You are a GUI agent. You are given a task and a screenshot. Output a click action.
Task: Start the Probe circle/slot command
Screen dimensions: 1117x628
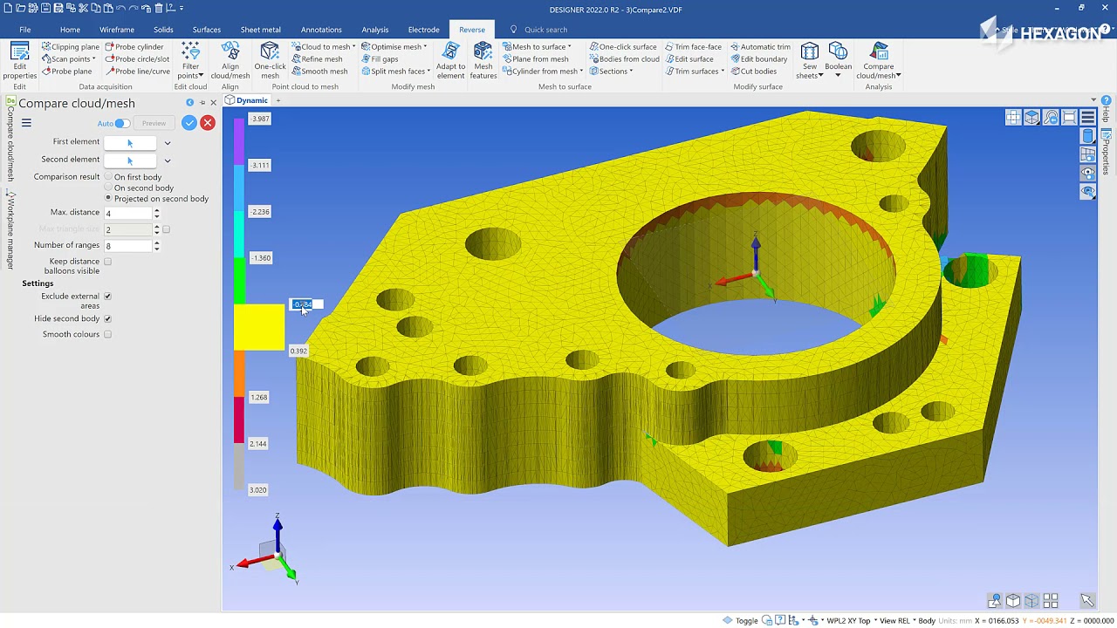137,59
